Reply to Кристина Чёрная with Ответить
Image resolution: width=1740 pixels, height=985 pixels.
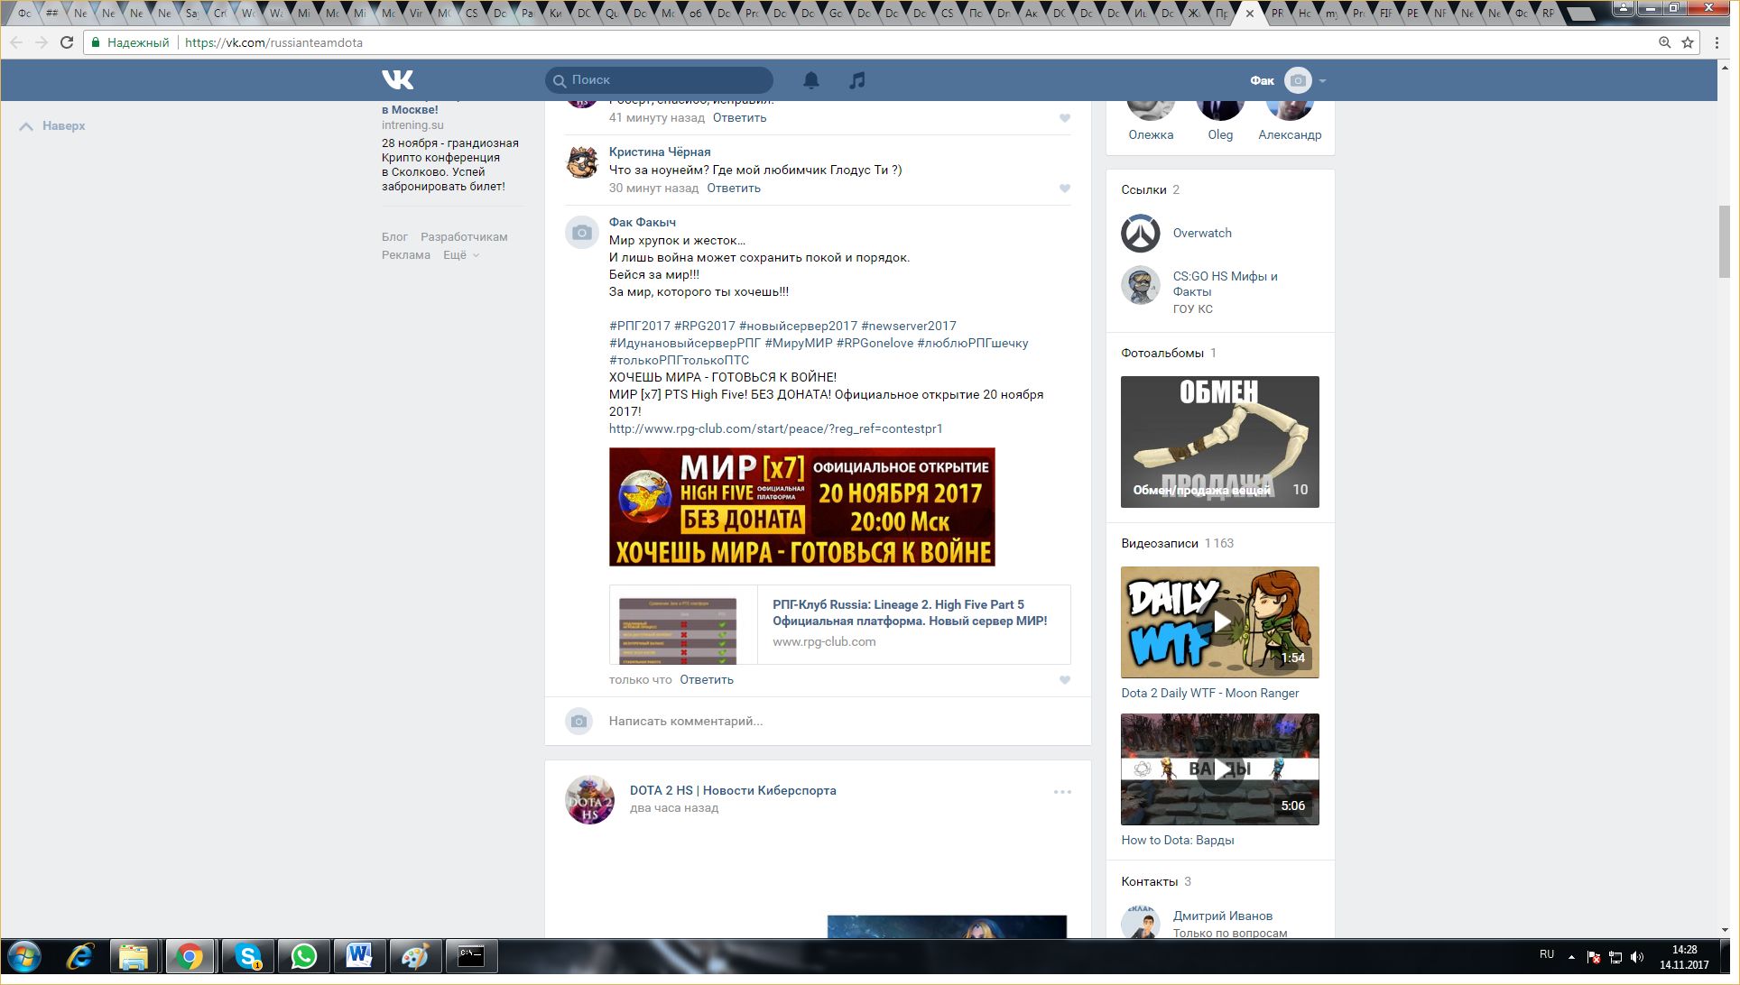coord(734,189)
